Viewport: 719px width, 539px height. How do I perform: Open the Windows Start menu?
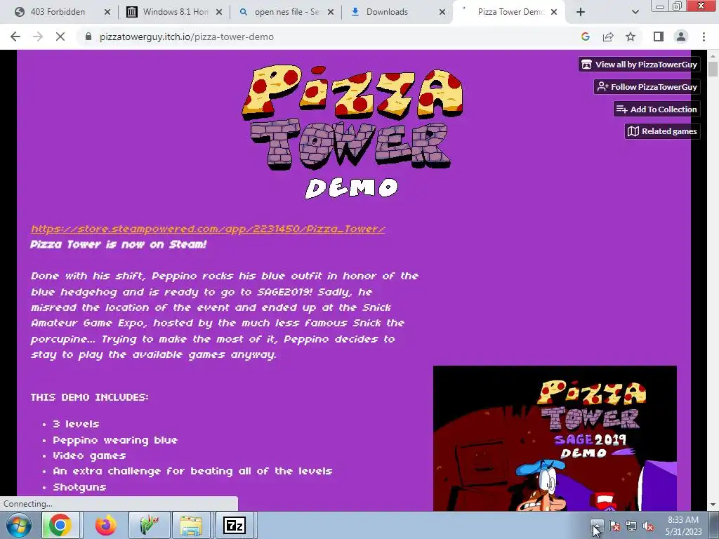click(19, 525)
